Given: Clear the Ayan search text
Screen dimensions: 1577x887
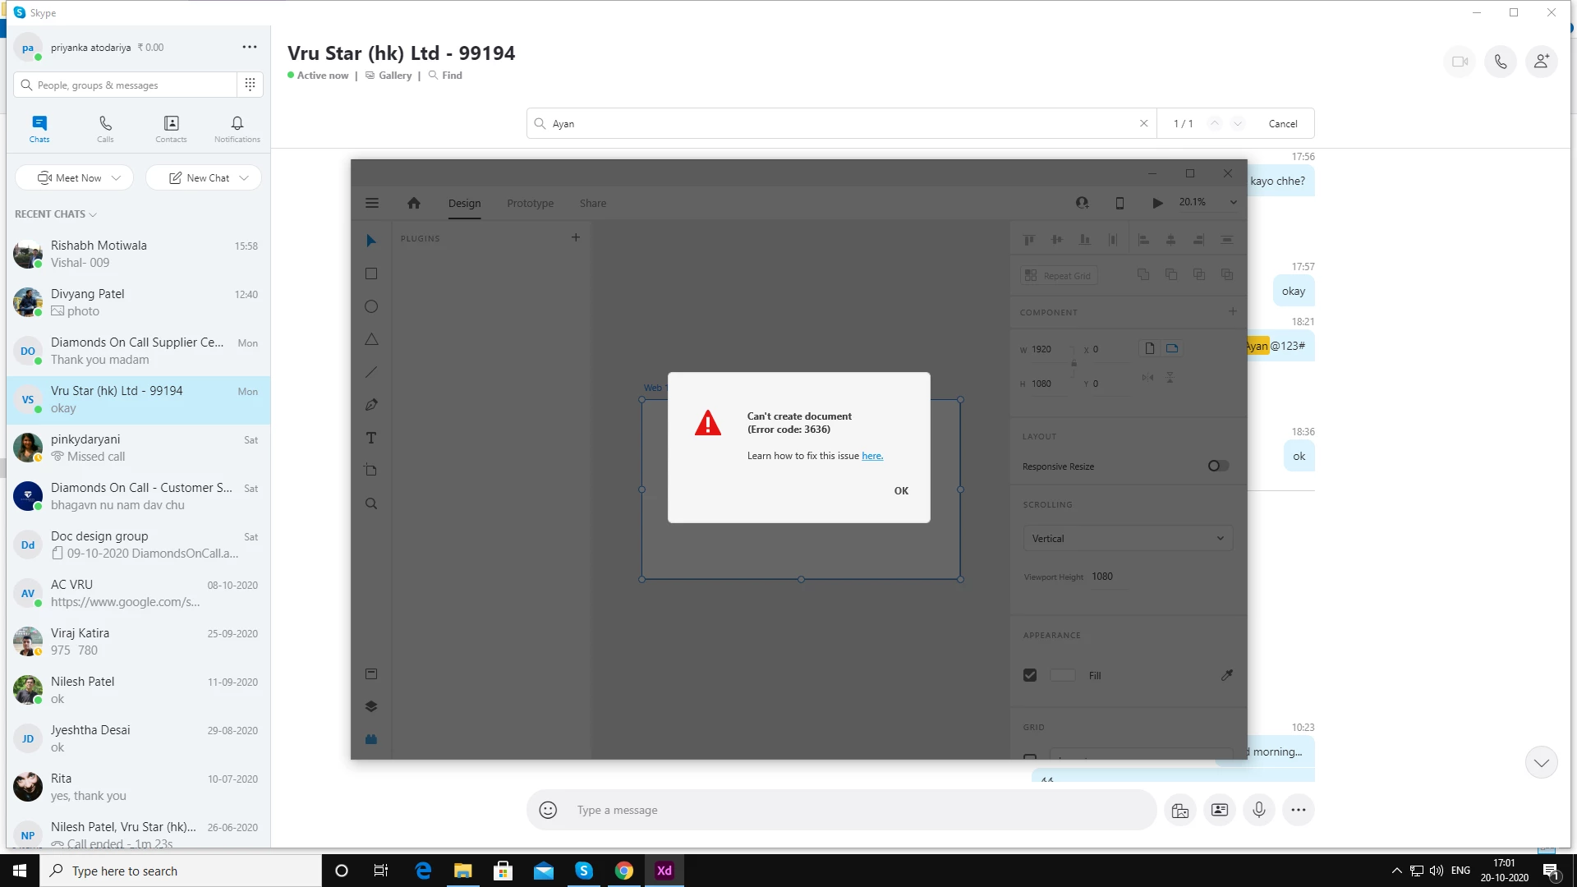Looking at the screenshot, I should click(1143, 123).
